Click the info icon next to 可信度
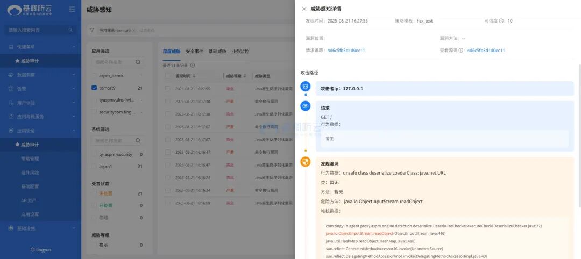Viewport: 581px width, 259px height. (x=501, y=21)
